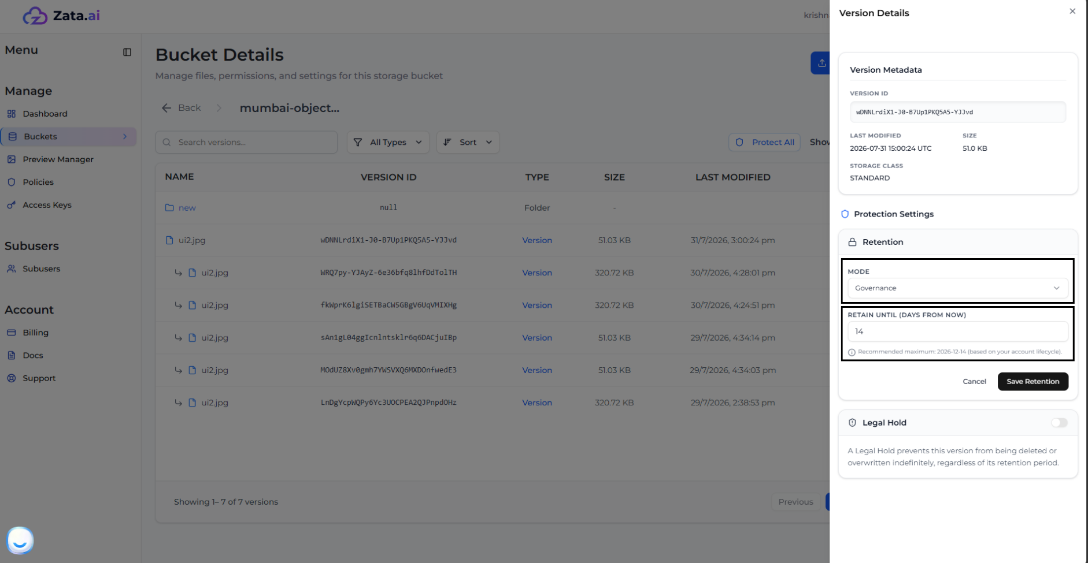Click the folder icon beside 'new'

[169, 208]
